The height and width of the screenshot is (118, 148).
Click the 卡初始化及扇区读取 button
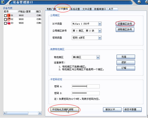(x=65, y=110)
